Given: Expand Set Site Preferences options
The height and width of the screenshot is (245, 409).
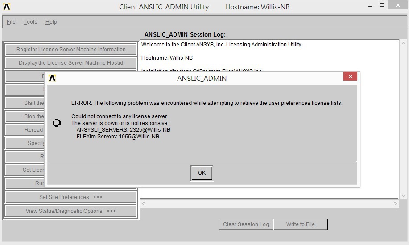Looking at the screenshot, I should point(70,197).
